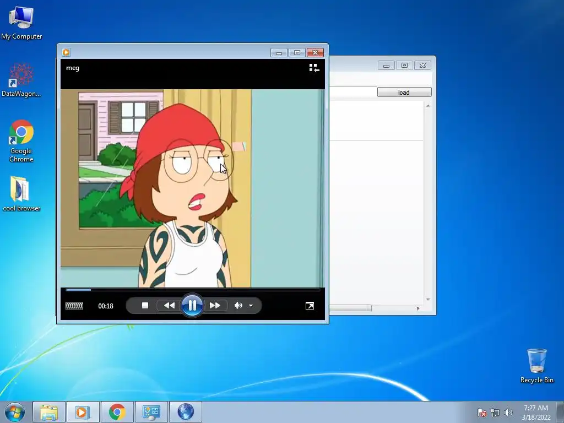The height and width of the screenshot is (423, 564).
Task: Close the background window
Action: [422, 66]
